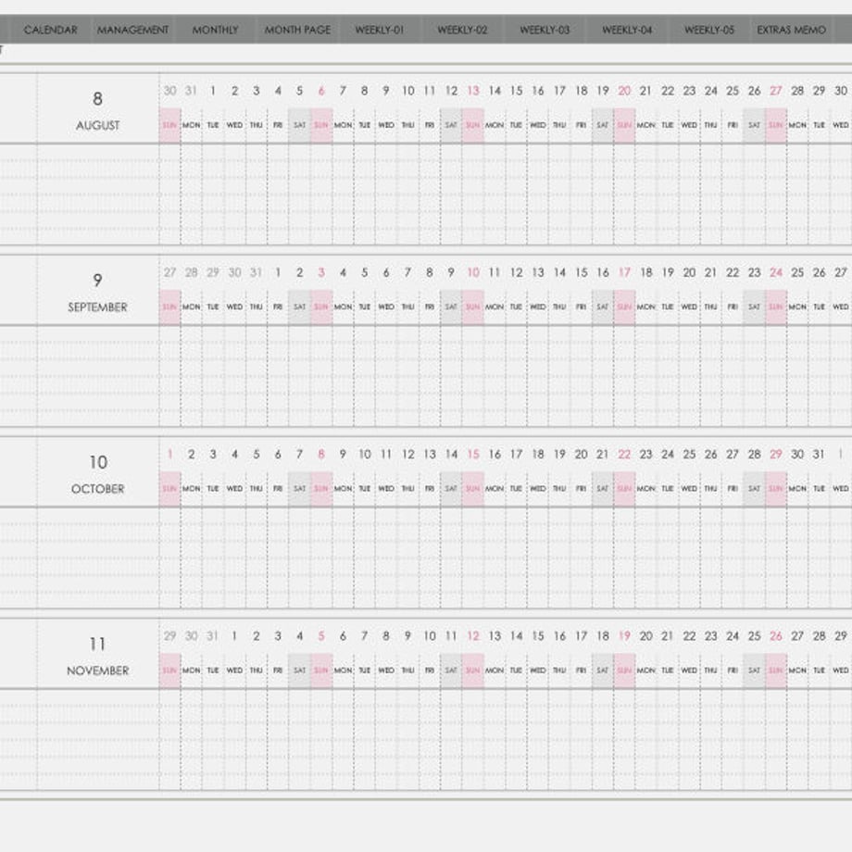Screen dimensions: 852x852
Task: Select pink date 1 starting the October row
Action: [x=170, y=455]
